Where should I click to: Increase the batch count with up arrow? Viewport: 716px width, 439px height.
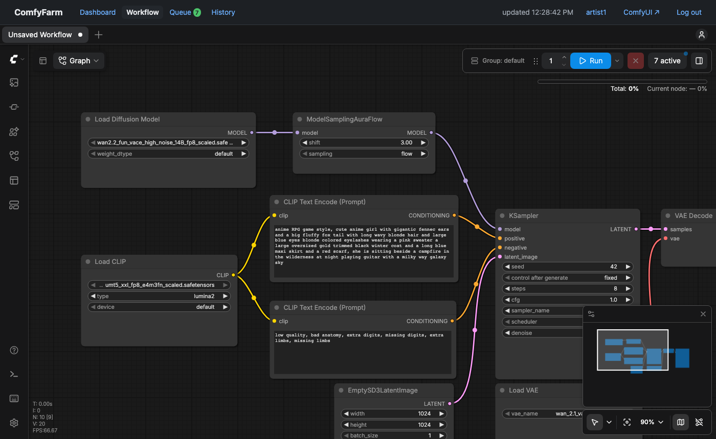(x=564, y=57)
